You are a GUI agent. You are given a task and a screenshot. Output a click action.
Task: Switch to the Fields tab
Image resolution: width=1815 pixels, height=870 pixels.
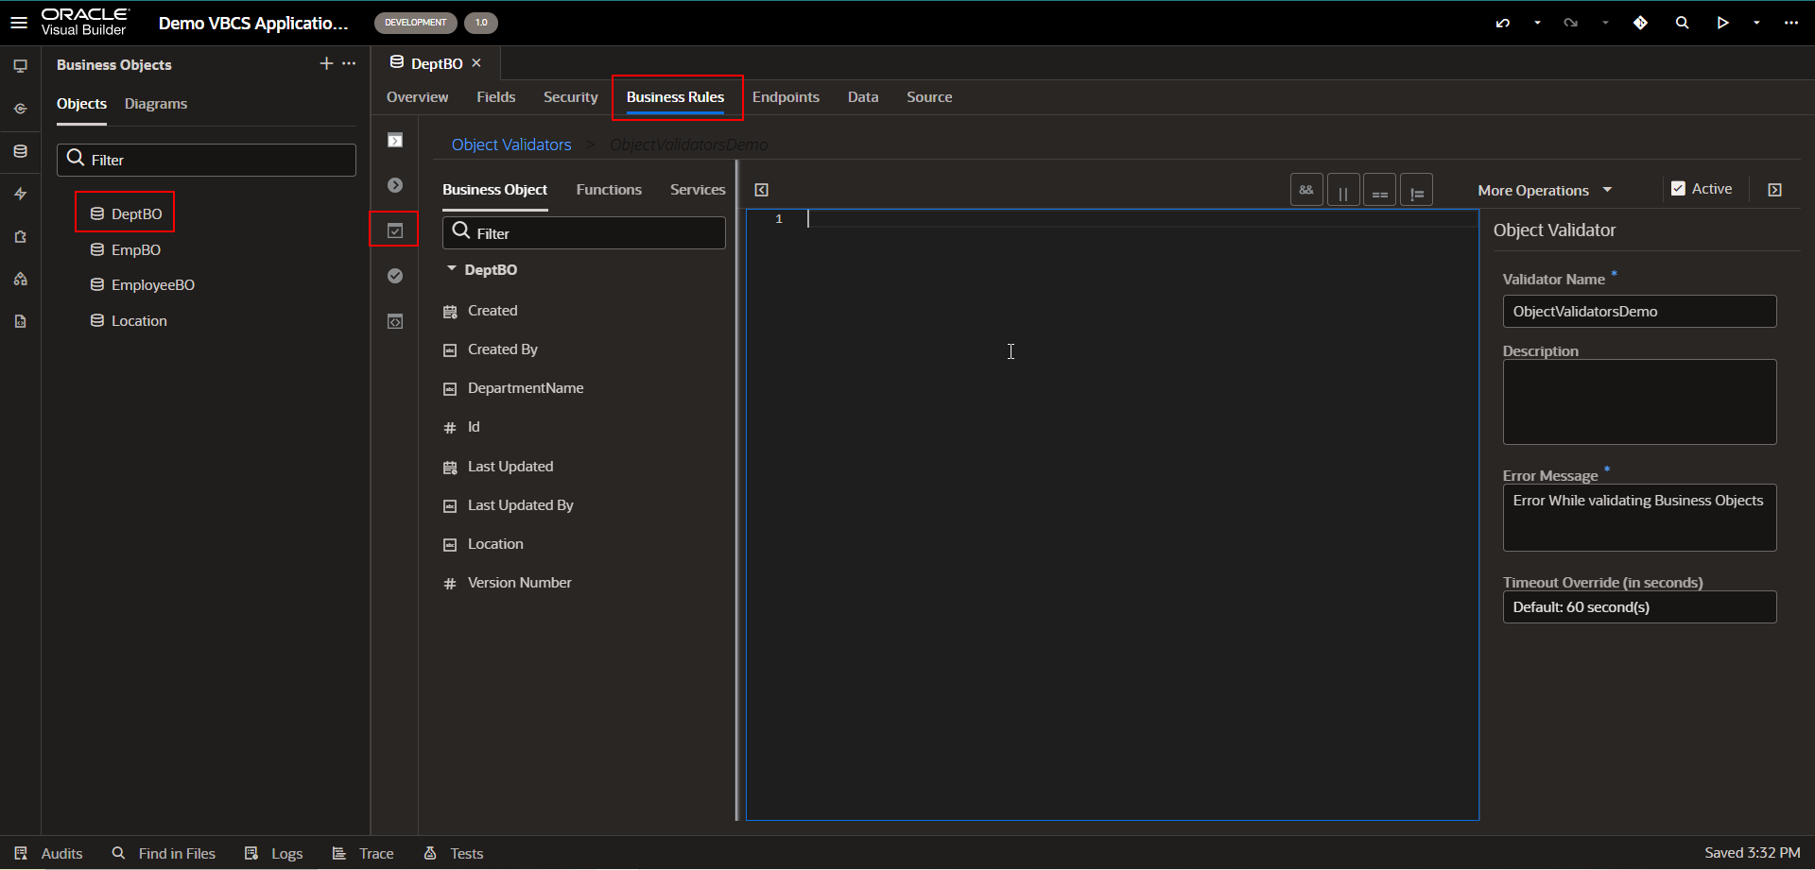click(496, 97)
